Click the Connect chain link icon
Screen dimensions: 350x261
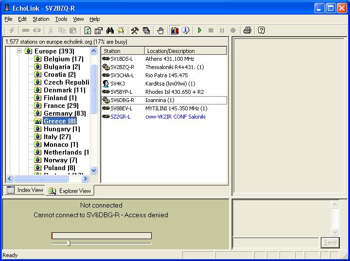click(x=25, y=30)
